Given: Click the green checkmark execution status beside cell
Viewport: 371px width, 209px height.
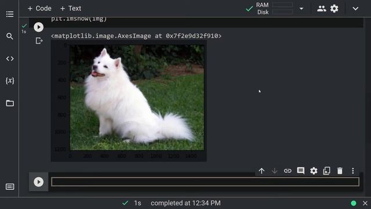Looking at the screenshot, I should click(x=24, y=26).
